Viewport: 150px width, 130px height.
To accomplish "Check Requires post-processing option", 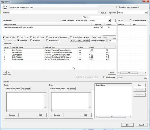I will click(118, 7).
